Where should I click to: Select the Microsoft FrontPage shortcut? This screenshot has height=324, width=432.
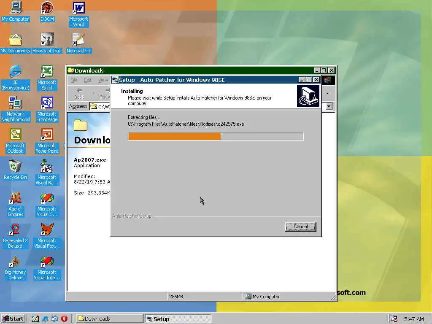click(x=47, y=109)
